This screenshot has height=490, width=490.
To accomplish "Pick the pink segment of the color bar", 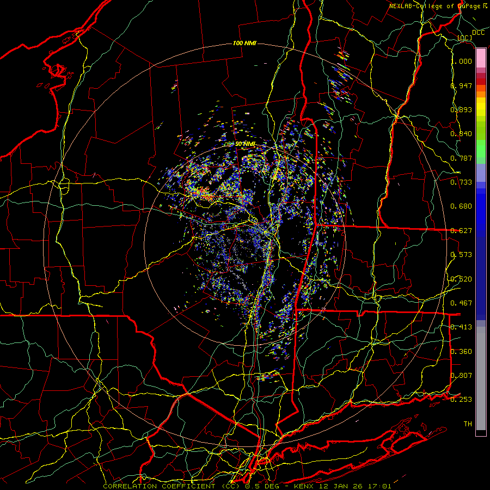I will click(x=481, y=58).
